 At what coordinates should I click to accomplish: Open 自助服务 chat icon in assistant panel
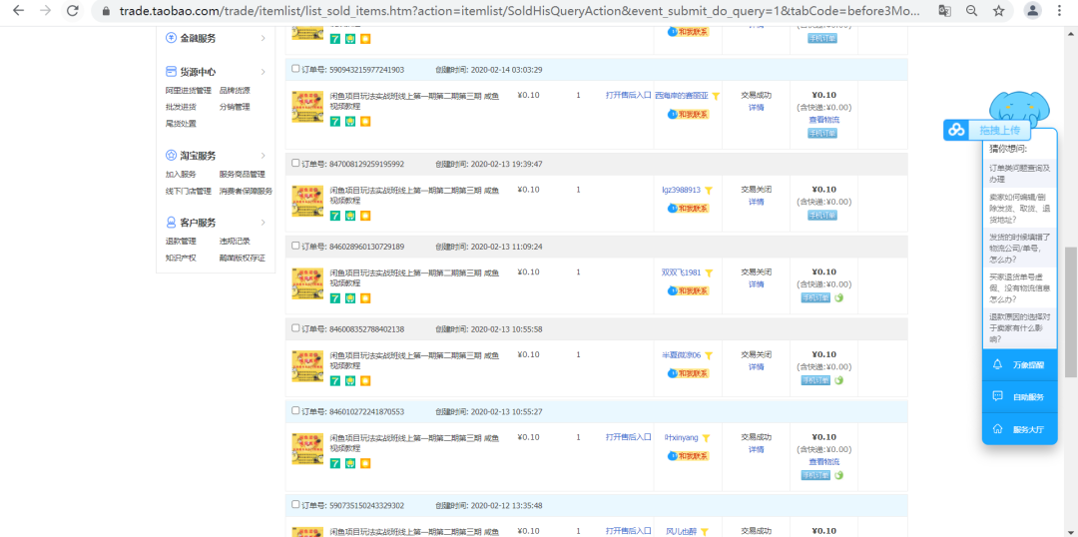tap(997, 396)
